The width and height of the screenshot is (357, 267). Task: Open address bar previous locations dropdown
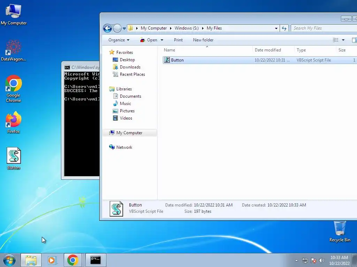pos(276,29)
